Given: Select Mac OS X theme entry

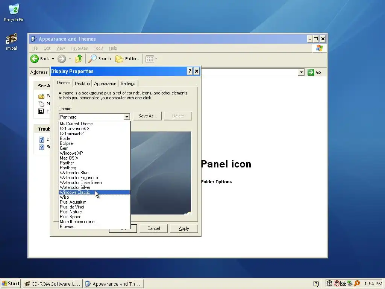Looking at the screenshot, I should [x=95, y=158].
